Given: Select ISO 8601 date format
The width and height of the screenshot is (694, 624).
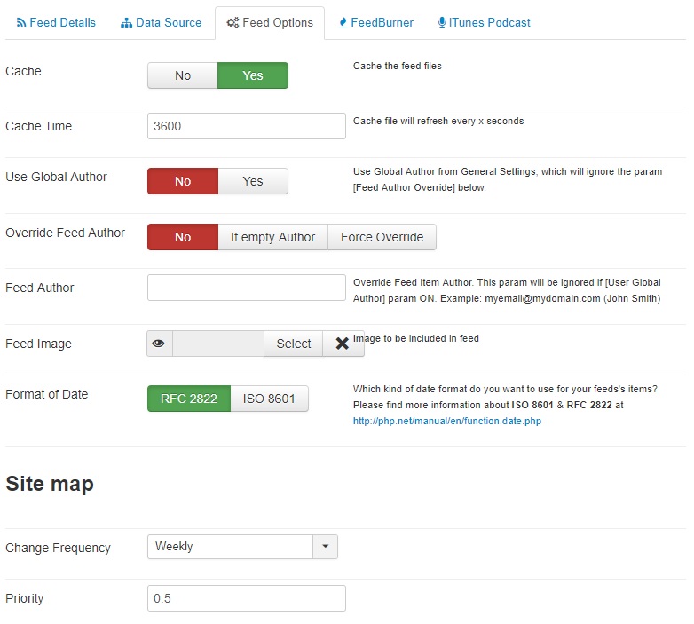Looking at the screenshot, I should tap(269, 399).
